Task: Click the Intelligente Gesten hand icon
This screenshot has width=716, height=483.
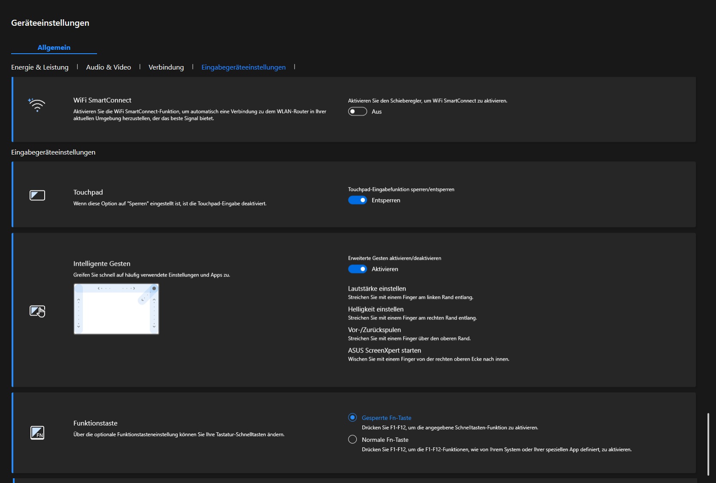Action: 37,311
